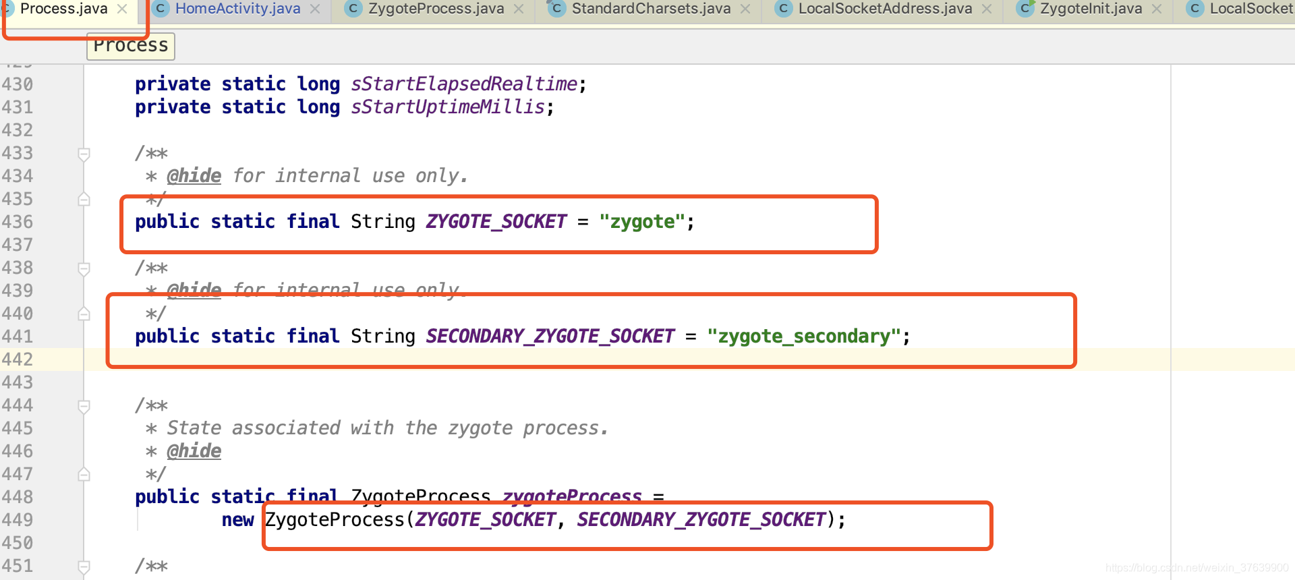Click ZYGOTE_SOCKET argument on line 449
Screen dimensions: 1295x580
486,520
